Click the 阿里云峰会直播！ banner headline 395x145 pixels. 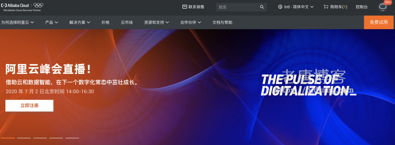[48, 69]
